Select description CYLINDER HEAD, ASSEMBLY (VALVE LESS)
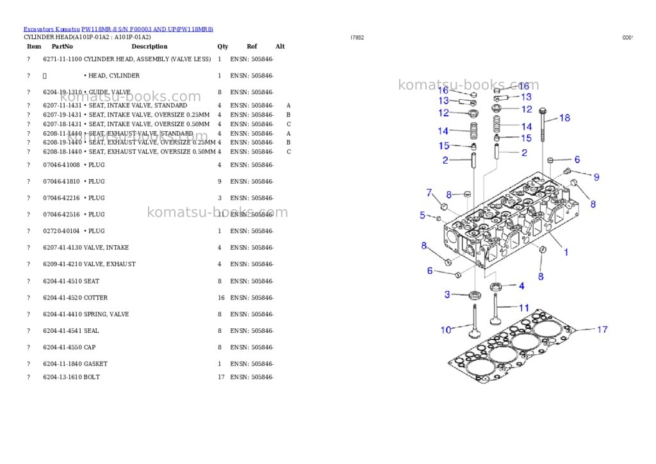This screenshot has height=464, width=656. [147, 60]
